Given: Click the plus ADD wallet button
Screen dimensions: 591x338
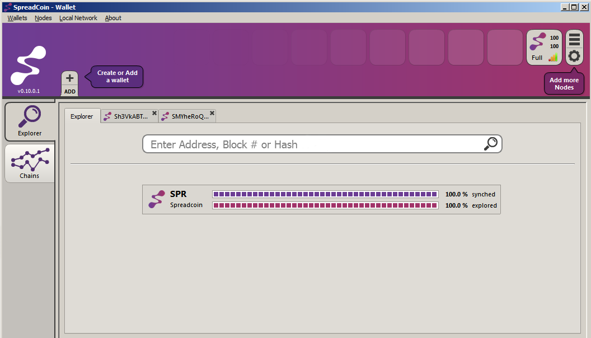Looking at the screenshot, I should coord(70,83).
